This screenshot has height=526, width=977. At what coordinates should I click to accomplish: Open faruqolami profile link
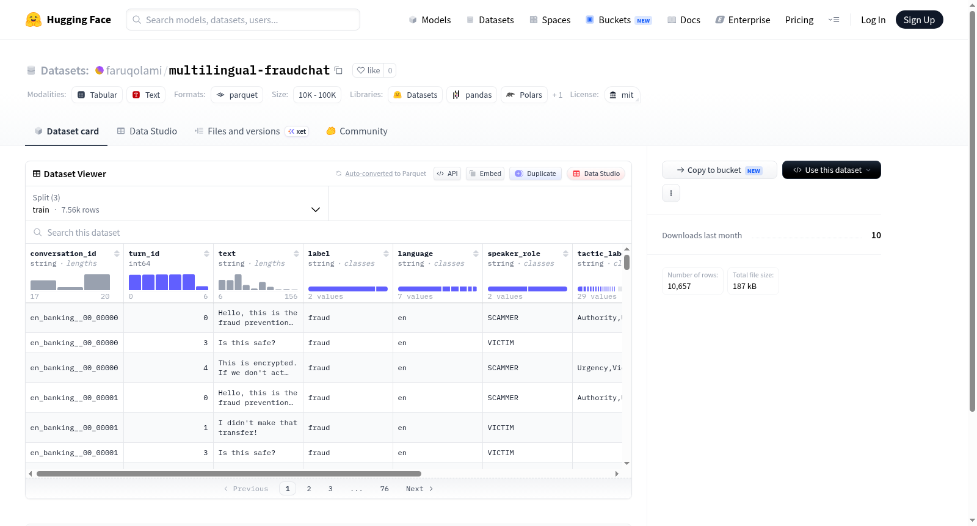(x=134, y=70)
